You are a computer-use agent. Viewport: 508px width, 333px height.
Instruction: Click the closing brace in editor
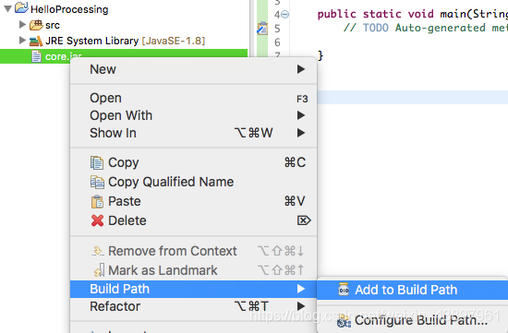coord(321,55)
